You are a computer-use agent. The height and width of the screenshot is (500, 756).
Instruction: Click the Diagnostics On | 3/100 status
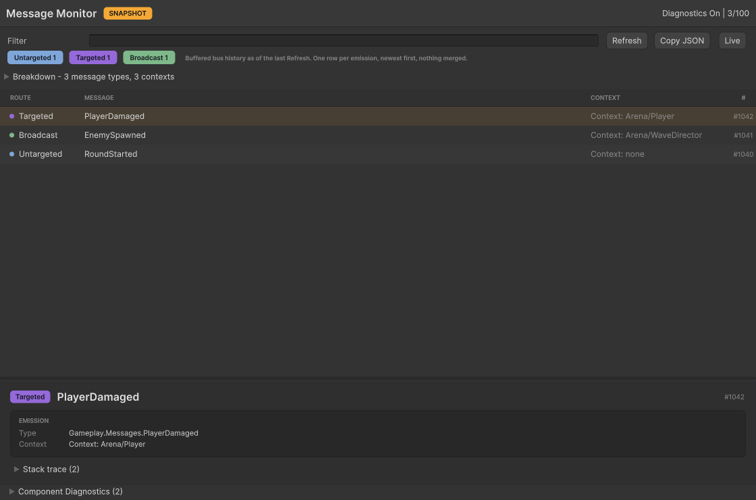[x=705, y=14]
